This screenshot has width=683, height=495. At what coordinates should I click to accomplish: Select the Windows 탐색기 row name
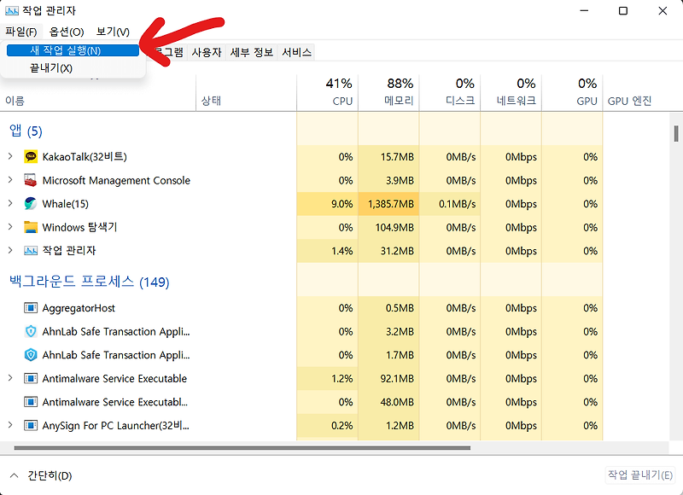(79, 227)
